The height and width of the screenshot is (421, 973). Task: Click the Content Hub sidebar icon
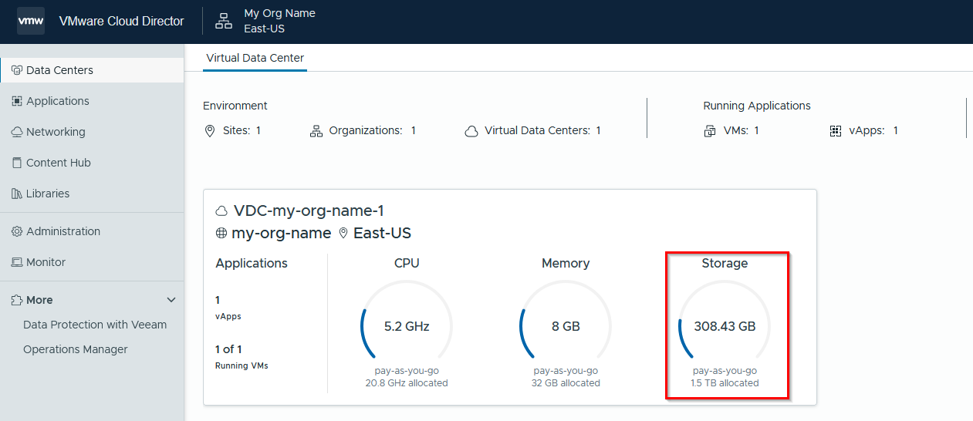click(x=17, y=163)
